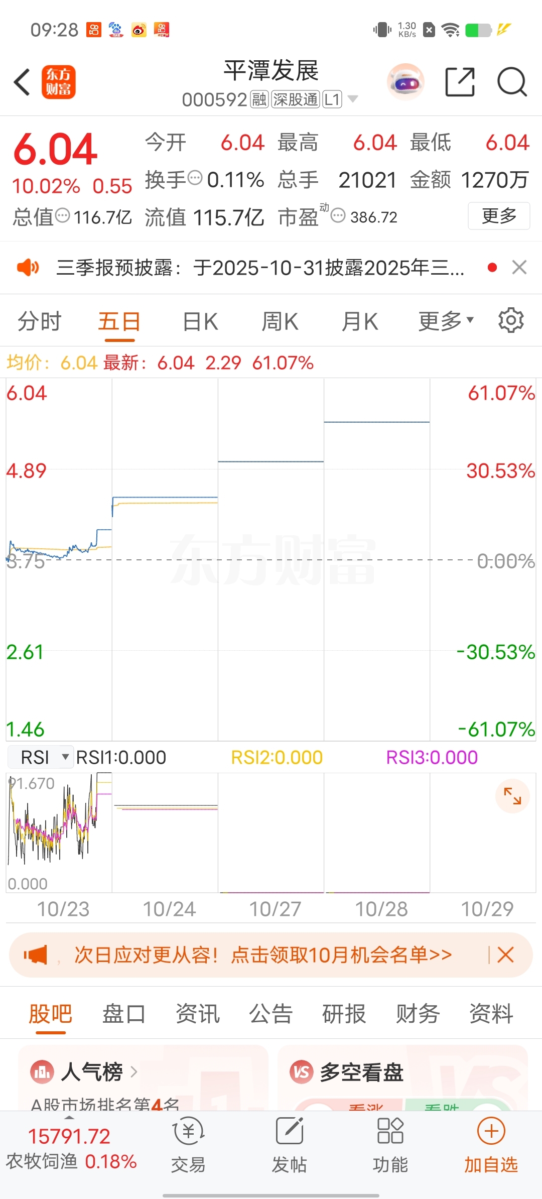Add stock to watchlist via 加自选
This screenshot has width=542, height=1199.
pyautogui.click(x=491, y=1146)
